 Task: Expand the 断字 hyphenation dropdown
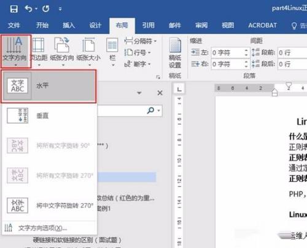tap(138, 64)
